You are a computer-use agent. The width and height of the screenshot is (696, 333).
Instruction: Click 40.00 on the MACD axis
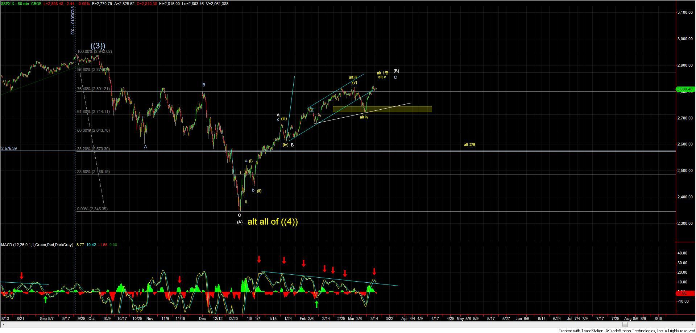click(x=682, y=253)
